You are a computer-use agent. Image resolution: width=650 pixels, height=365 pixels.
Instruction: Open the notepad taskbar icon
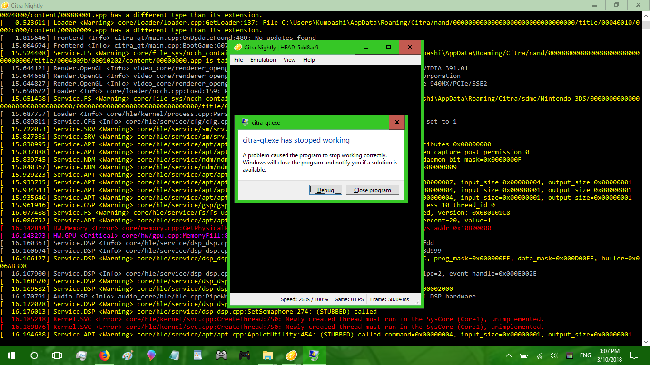[x=175, y=355]
